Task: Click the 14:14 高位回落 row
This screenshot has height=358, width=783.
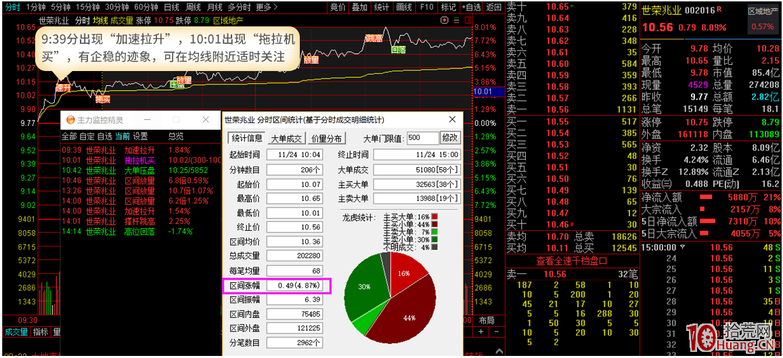Action: (x=141, y=231)
